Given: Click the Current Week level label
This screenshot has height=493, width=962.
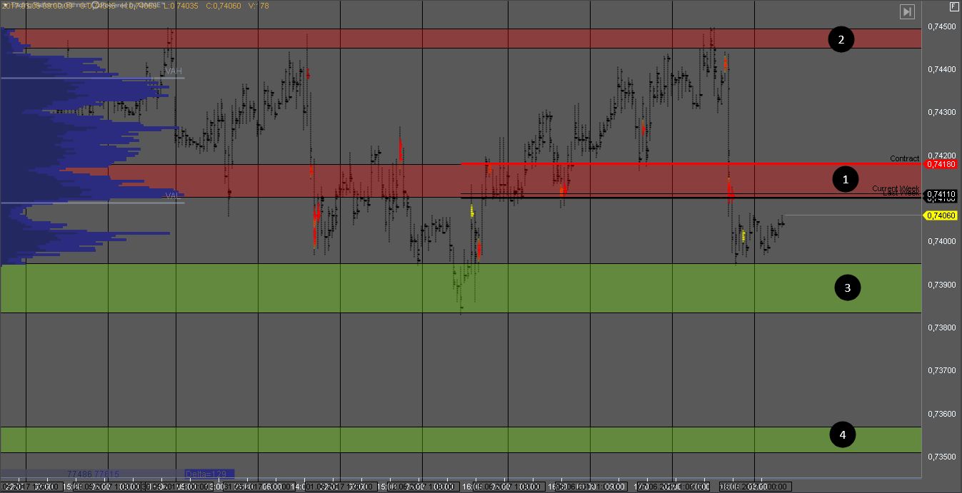Looking at the screenshot, I should [896, 188].
